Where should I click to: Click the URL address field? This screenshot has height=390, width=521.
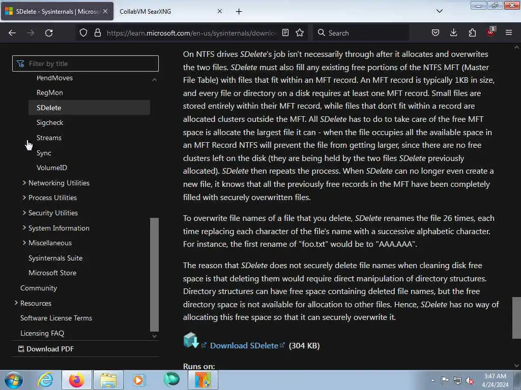191,33
